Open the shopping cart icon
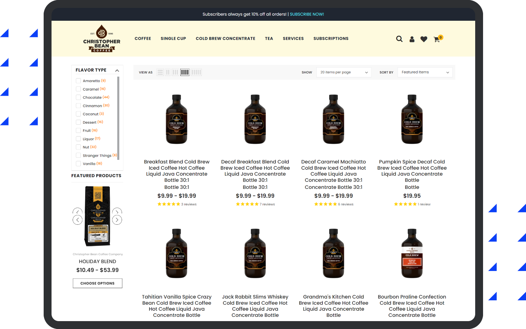This screenshot has height=329, width=526. (437, 39)
